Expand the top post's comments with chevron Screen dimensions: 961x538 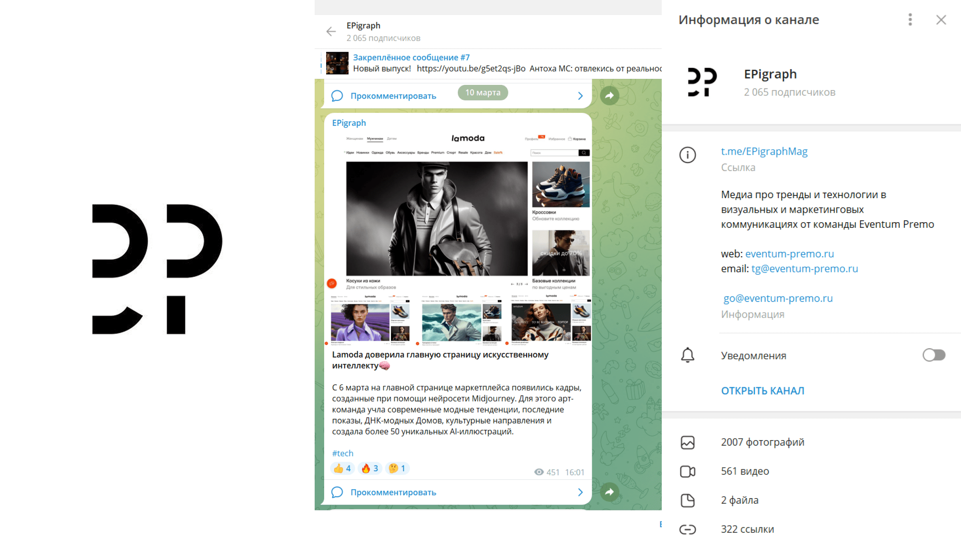click(580, 96)
